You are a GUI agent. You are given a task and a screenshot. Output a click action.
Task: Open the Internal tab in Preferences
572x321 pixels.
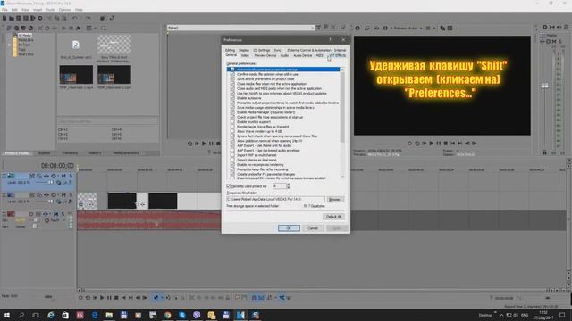pyautogui.click(x=340, y=50)
